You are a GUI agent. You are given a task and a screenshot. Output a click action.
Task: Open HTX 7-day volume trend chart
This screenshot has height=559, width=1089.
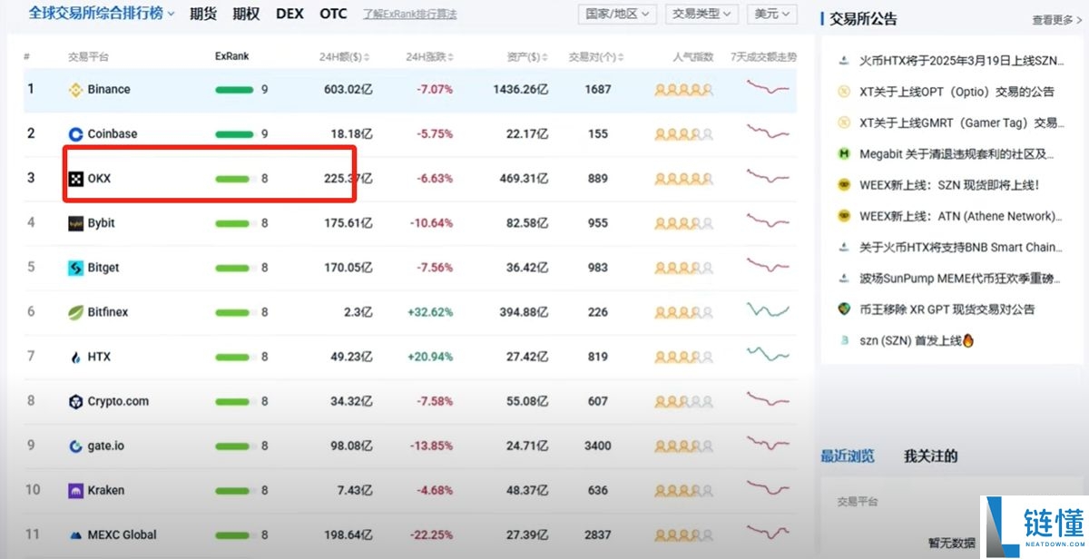point(768,356)
